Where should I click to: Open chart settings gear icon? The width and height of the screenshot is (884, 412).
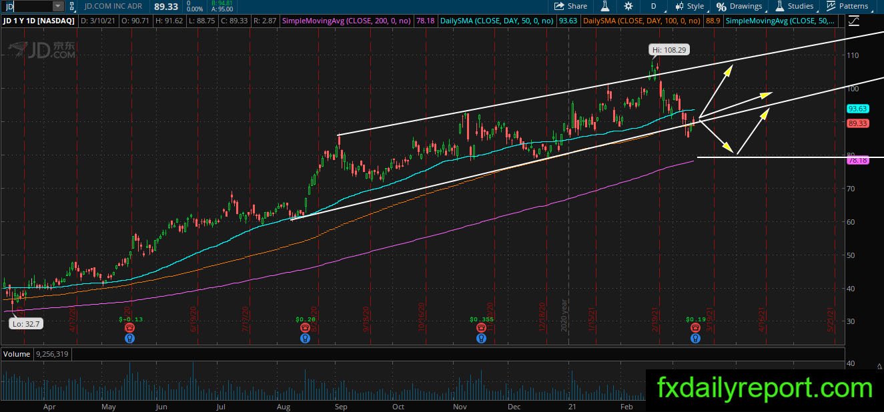click(628, 6)
